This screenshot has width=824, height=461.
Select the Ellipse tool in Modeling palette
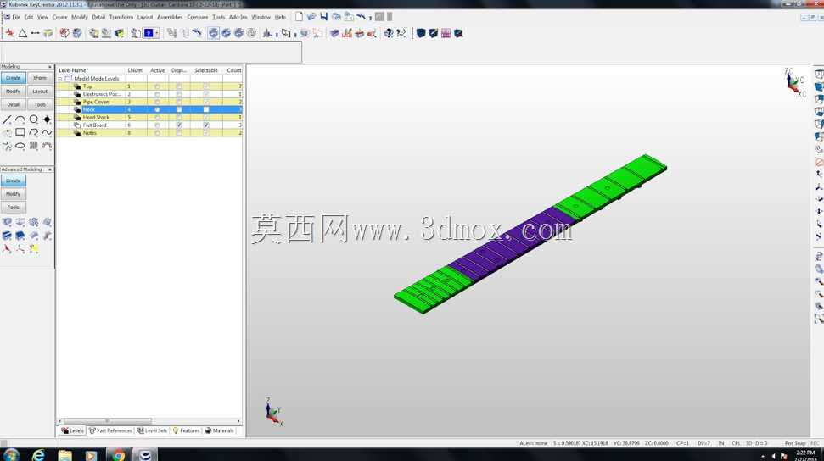(x=20, y=146)
